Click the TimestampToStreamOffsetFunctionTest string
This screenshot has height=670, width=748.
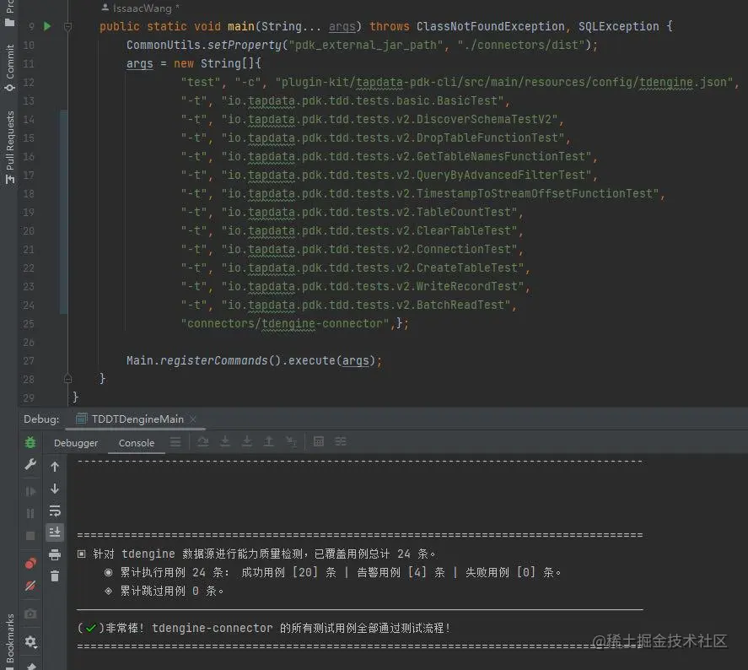(x=440, y=193)
